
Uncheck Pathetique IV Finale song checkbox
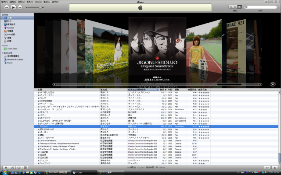point(39,143)
